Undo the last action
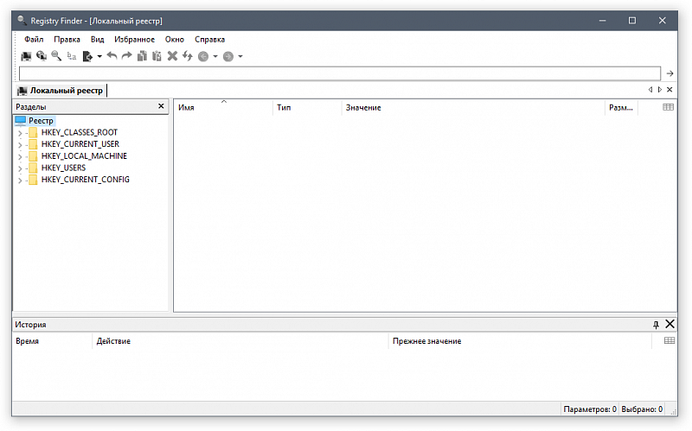Image resolution: width=692 pixels, height=431 pixels. pyautogui.click(x=112, y=56)
